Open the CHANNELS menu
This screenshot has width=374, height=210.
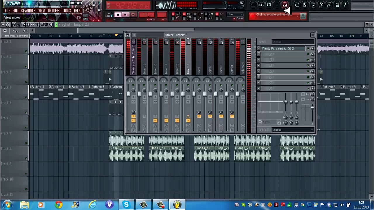28,11
